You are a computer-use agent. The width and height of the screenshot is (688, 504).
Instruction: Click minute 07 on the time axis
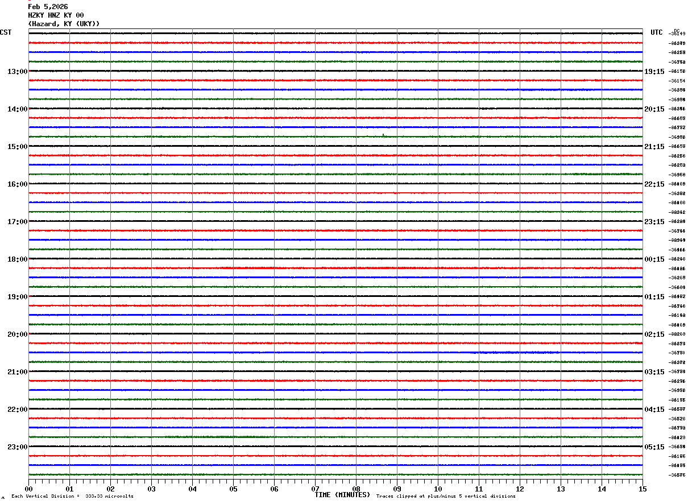click(315, 489)
